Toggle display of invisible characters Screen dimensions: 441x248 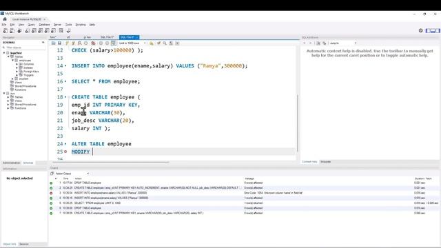[x=171, y=43]
